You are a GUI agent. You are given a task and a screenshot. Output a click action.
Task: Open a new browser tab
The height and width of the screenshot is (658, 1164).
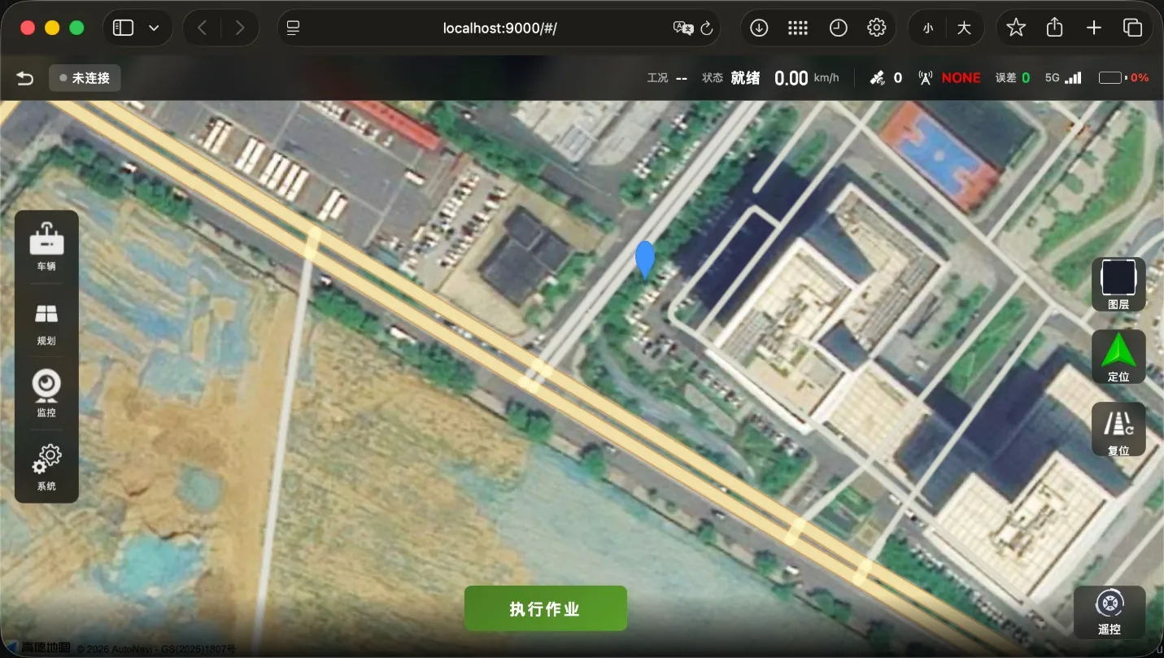[x=1094, y=28]
